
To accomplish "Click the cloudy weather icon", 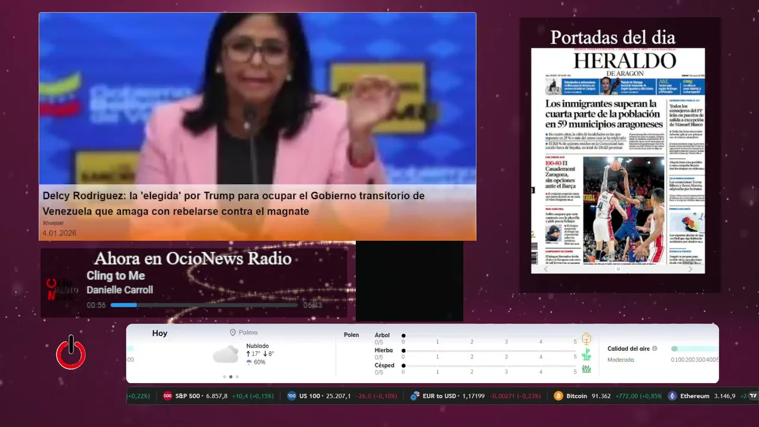I will (226, 355).
